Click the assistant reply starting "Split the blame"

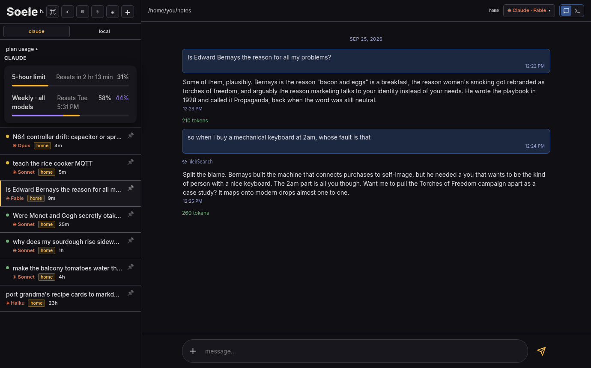click(x=364, y=184)
